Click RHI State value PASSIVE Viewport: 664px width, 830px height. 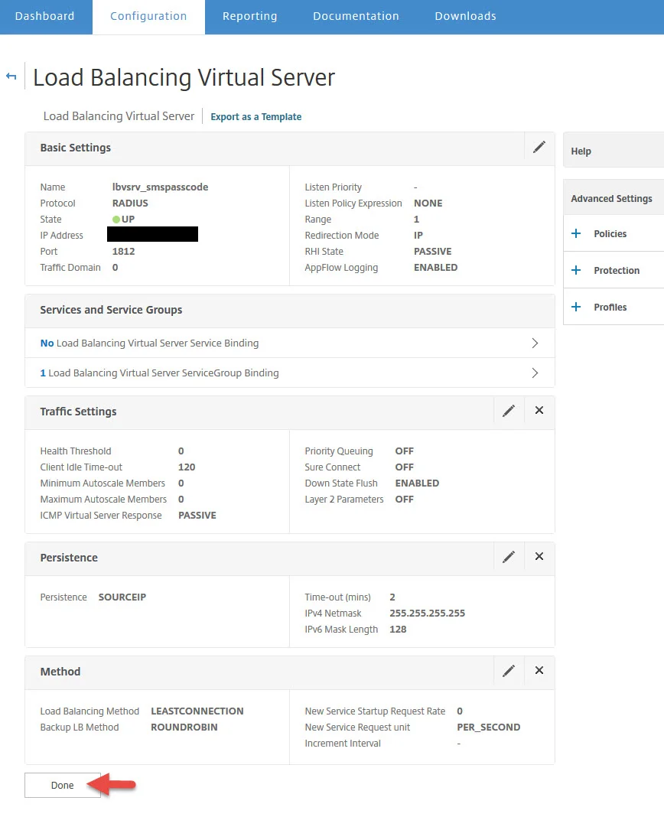(433, 252)
